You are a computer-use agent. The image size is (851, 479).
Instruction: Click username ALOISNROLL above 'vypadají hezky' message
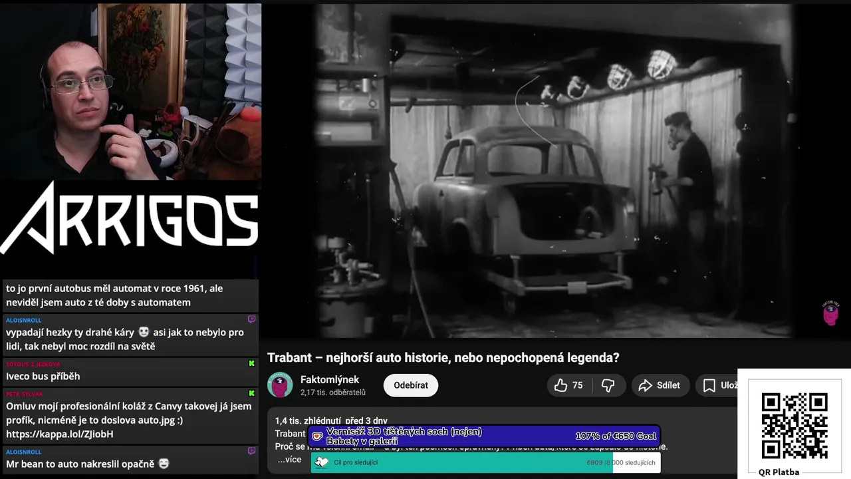[x=24, y=320]
